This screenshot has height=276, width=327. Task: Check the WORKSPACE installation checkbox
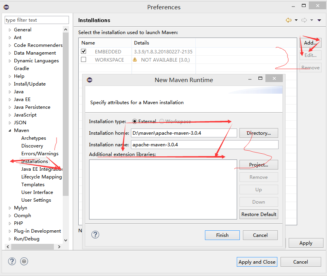pos(84,60)
